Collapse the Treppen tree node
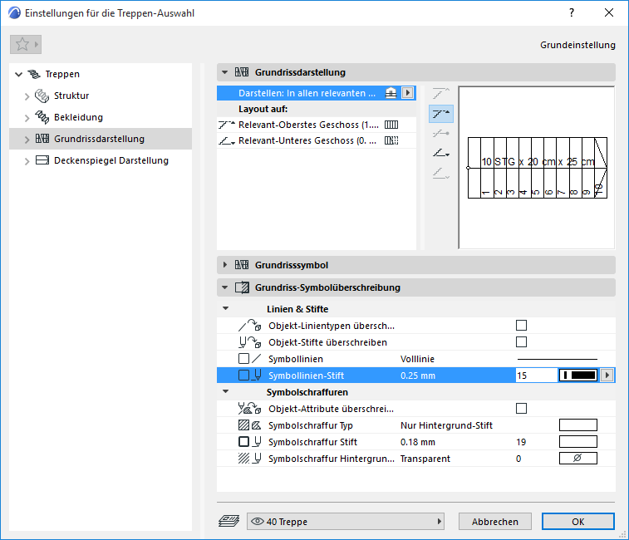This screenshot has width=629, height=540. point(18,74)
